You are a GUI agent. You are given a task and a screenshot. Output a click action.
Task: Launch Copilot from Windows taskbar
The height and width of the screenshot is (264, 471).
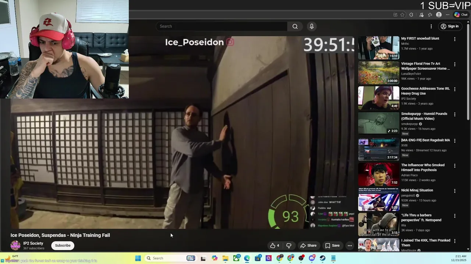[215, 258]
